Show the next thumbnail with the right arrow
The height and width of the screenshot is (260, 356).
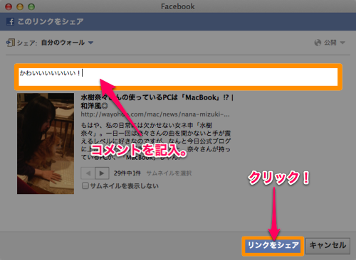[x=102, y=173]
